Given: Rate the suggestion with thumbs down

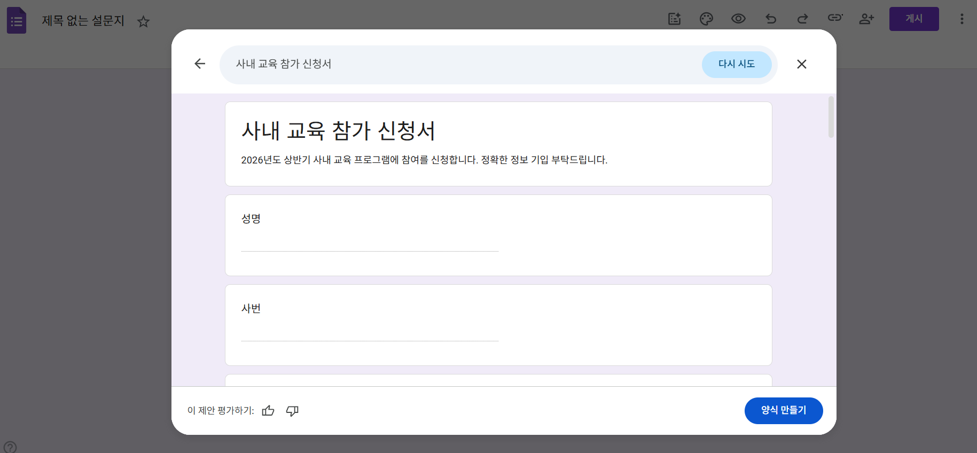Looking at the screenshot, I should tap(292, 410).
